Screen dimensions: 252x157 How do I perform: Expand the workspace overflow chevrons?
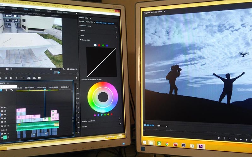click(x=76, y=14)
